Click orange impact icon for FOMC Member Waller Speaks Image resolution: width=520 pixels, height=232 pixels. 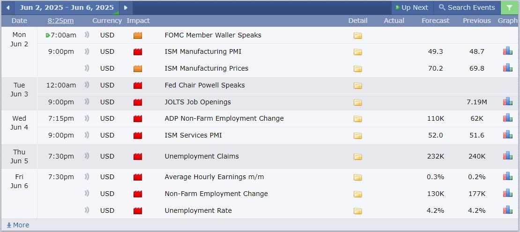138,36
